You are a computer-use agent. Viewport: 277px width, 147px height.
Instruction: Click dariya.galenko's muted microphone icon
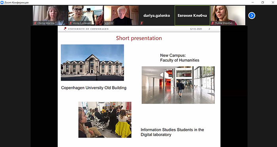point(142,23)
